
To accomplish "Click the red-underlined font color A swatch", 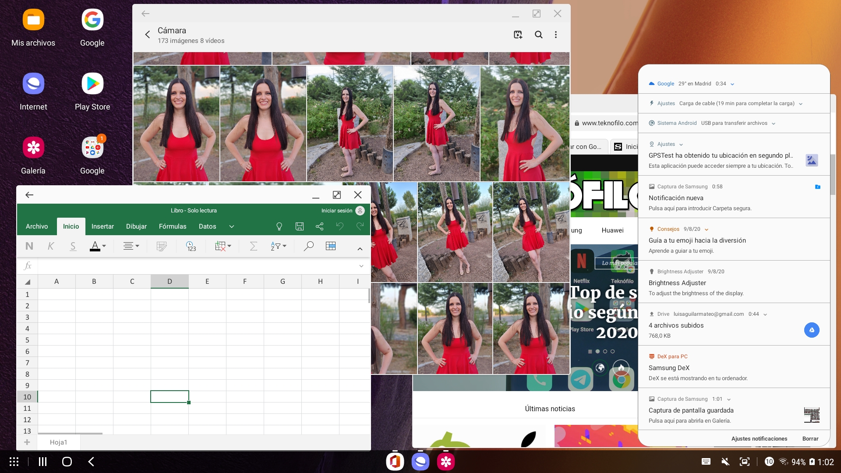I will pos(95,246).
